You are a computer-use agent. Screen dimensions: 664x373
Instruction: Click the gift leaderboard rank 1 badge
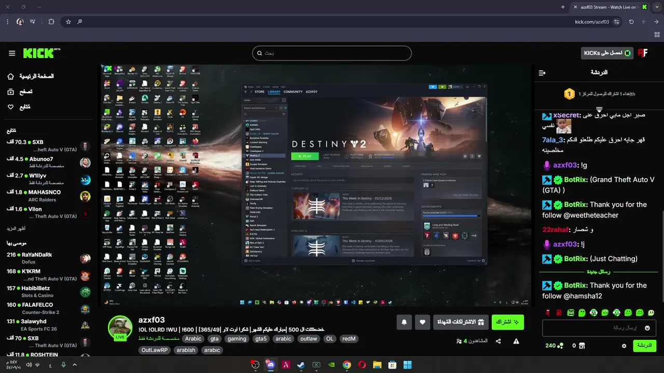coord(570,94)
